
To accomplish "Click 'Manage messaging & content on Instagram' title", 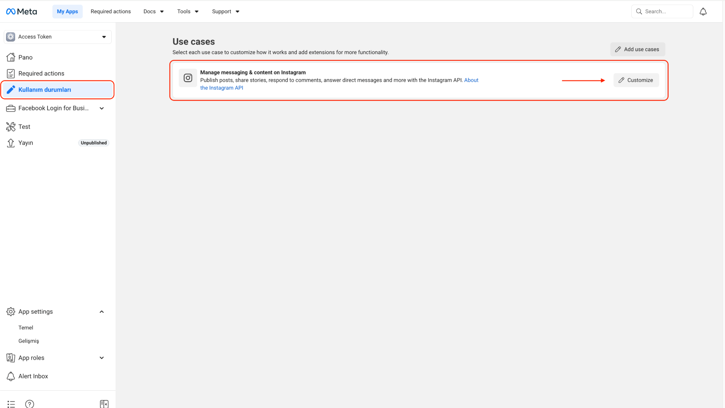I will point(253,73).
